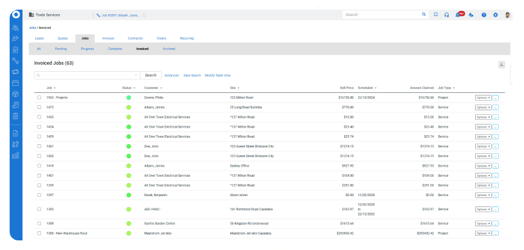
Task: Click the Modify Table View link
Action: (217, 76)
